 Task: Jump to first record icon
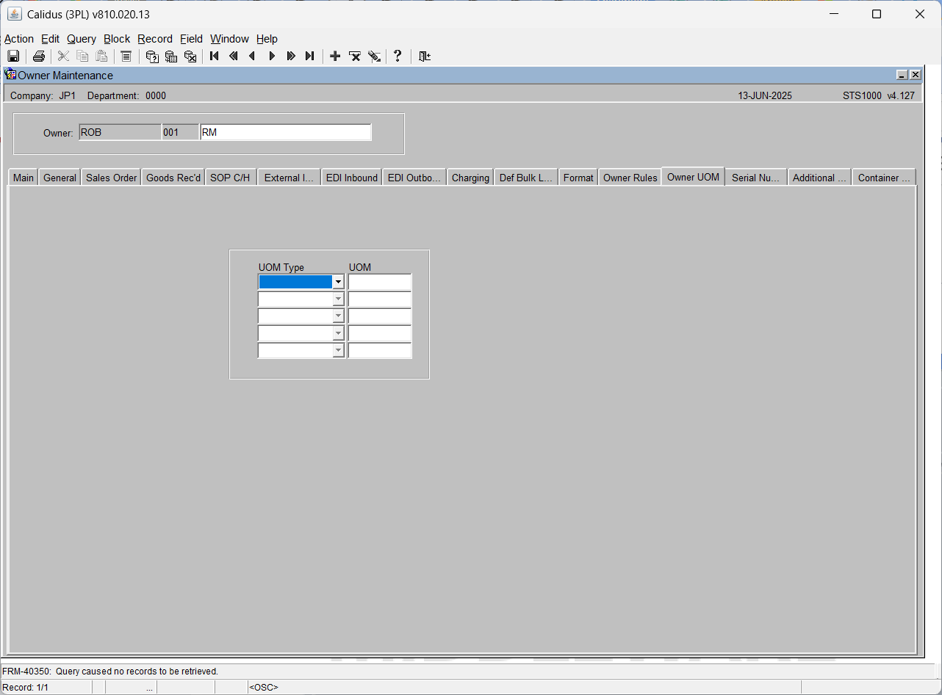tap(215, 56)
